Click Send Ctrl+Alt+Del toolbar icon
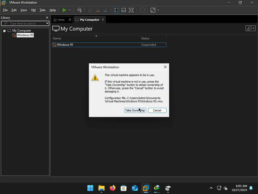The height and width of the screenshot is (194, 258). pyautogui.click(x=79, y=10)
